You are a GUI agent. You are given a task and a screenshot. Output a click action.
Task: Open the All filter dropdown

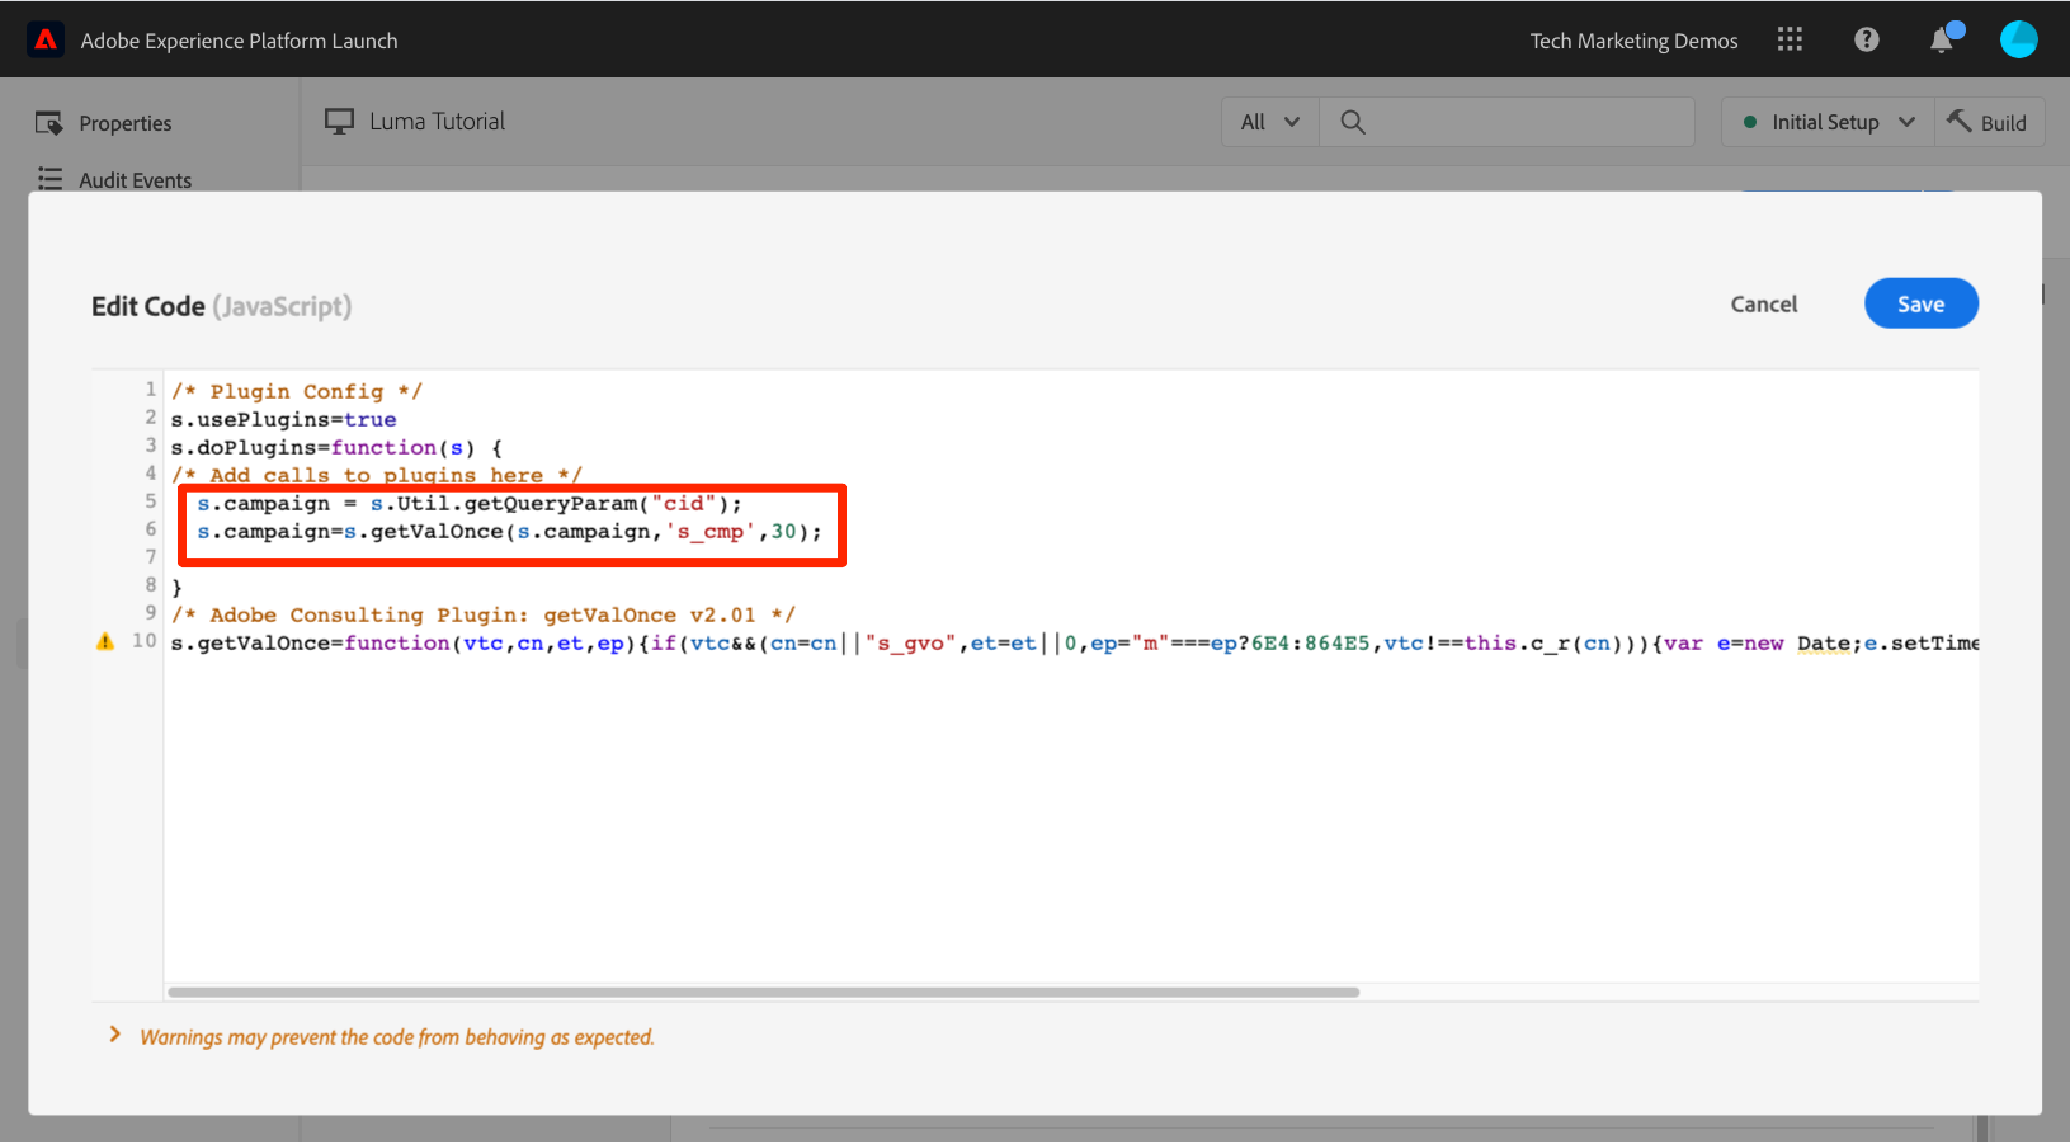[1270, 122]
